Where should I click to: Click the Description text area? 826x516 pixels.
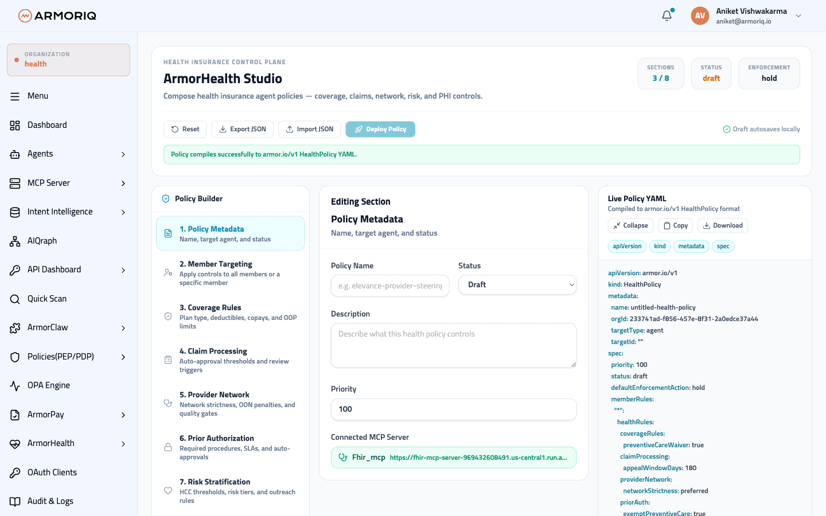454,346
